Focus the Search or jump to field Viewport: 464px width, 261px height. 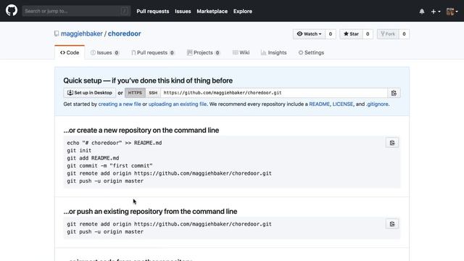pyautogui.click(x=76, y=11)
